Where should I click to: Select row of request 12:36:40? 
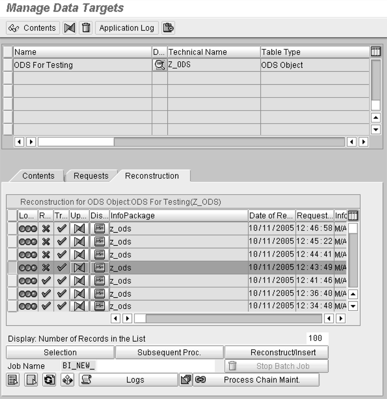12,294
